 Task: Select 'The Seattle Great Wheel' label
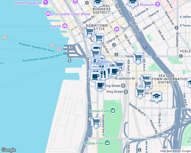[x=71, y=14]
